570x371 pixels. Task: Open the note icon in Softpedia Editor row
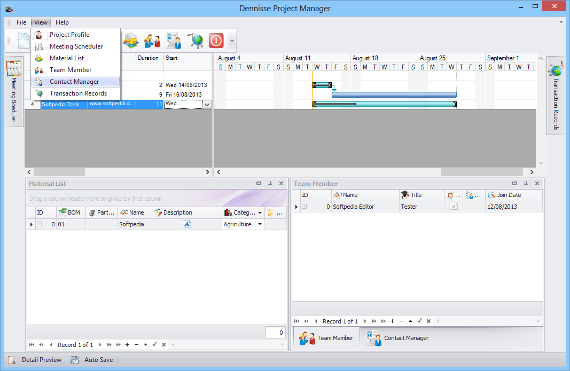click(x=454, y=207)
